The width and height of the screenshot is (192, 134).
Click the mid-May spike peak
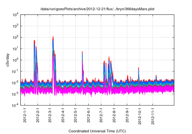pos(82,52)
